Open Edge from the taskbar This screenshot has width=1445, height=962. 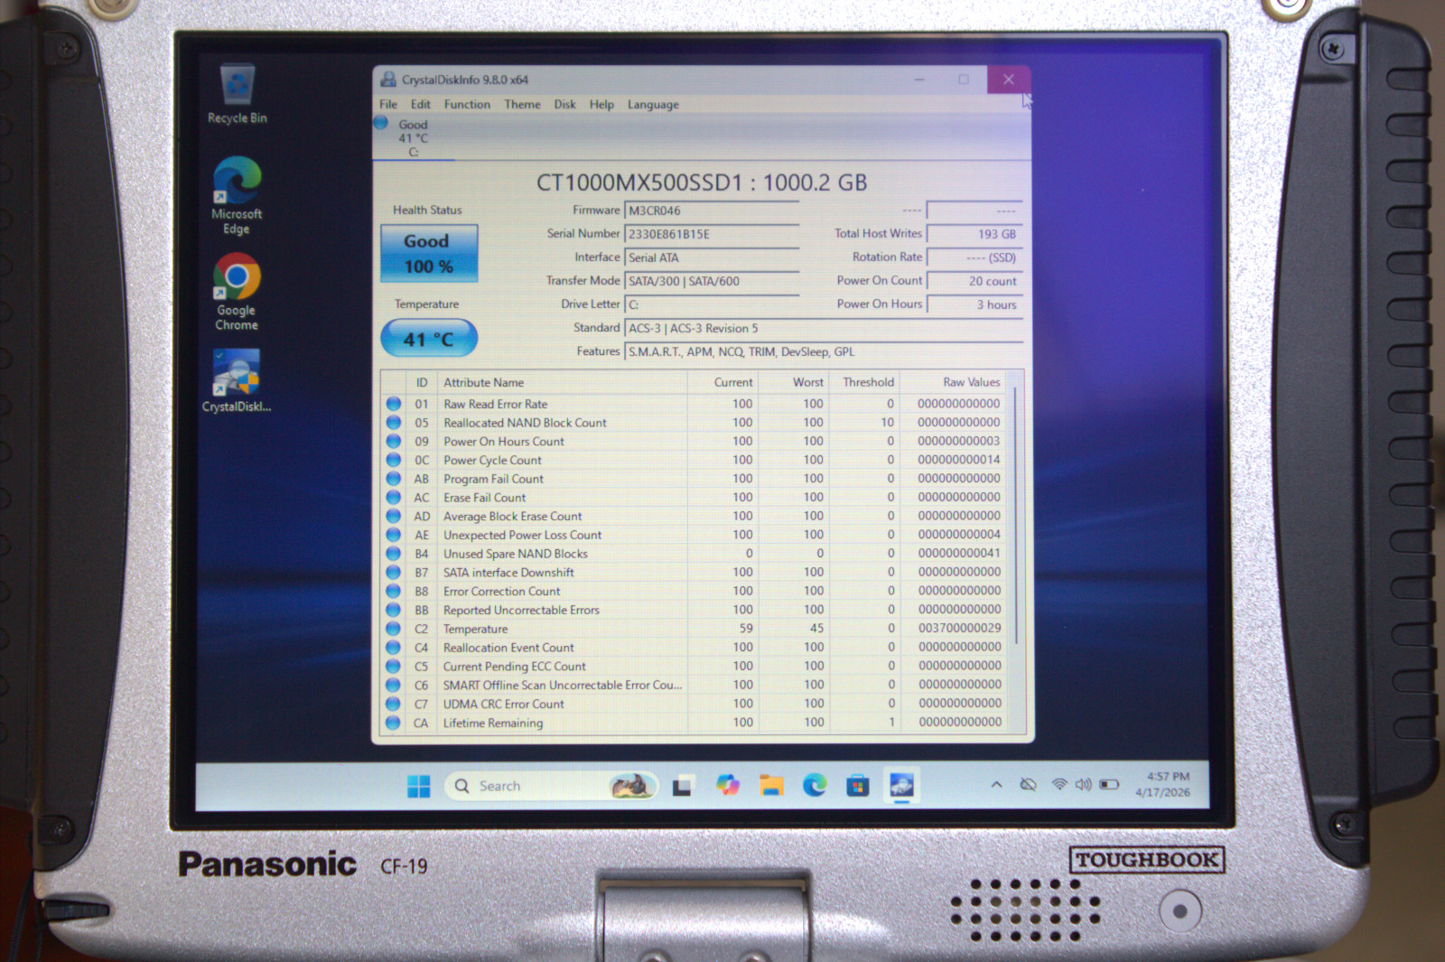click(x=815, y=785)
